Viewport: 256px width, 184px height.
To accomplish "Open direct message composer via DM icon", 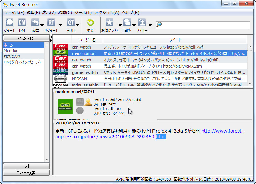I will (22, 23).
